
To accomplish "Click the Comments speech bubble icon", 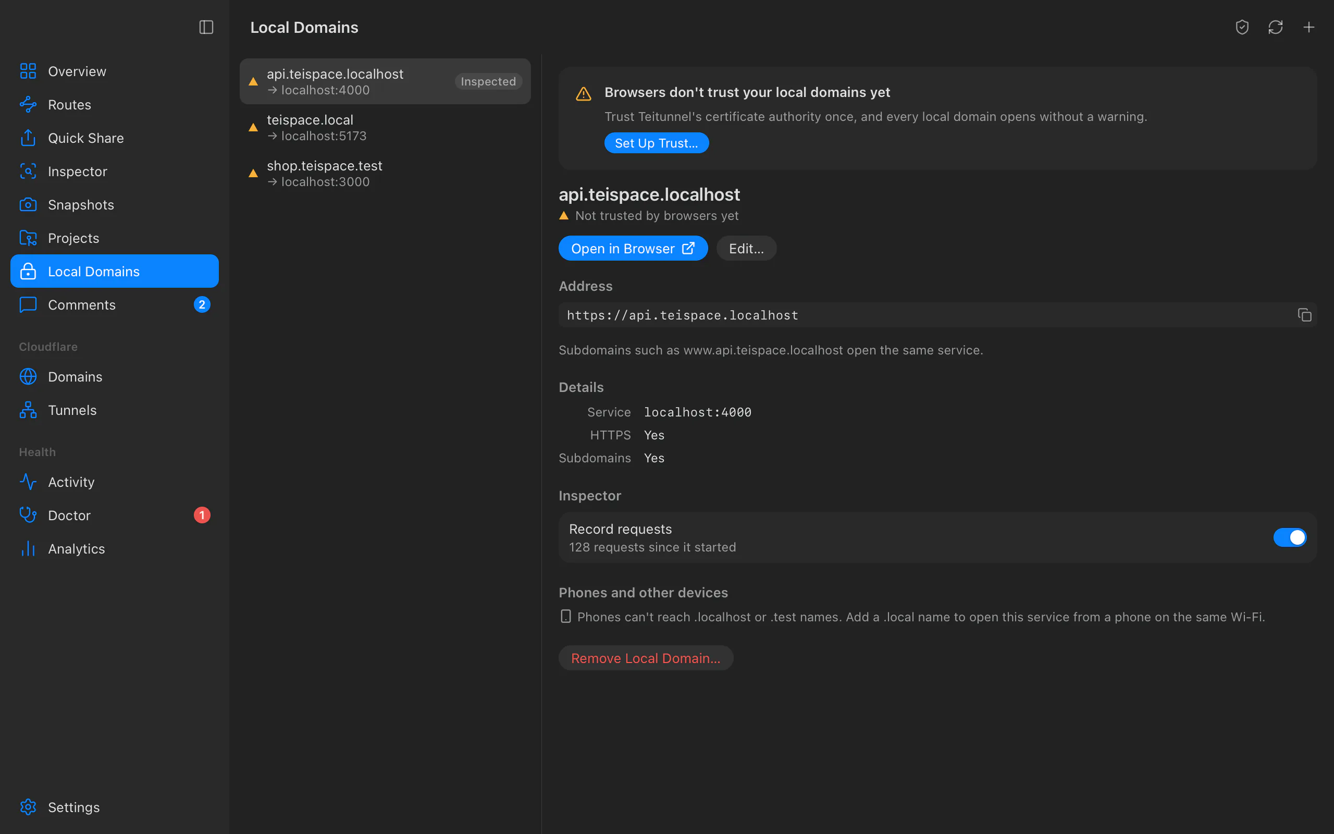I will click(x=28, y=304).
